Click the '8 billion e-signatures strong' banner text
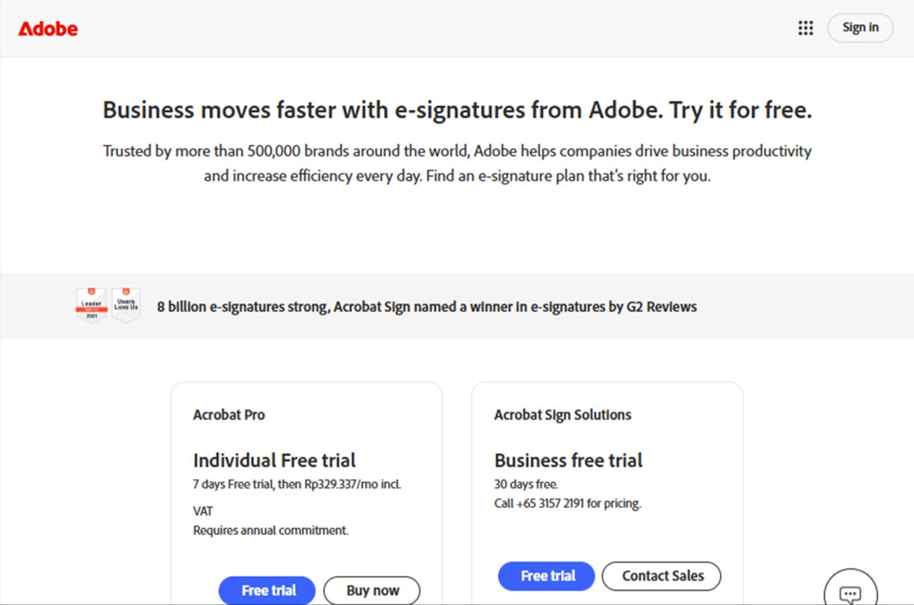The height and width of the screenshot is (605, 914). (x=427, y=307)
